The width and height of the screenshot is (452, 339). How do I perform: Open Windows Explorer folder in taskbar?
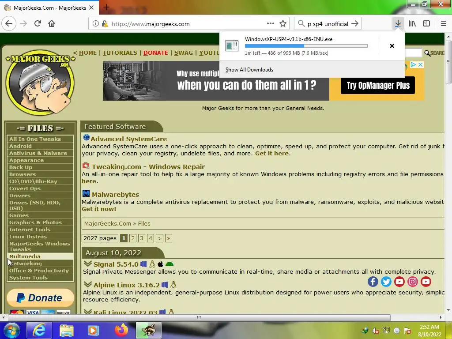point(67,330)
